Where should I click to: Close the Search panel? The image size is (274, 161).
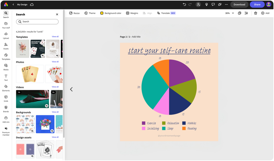57,15
